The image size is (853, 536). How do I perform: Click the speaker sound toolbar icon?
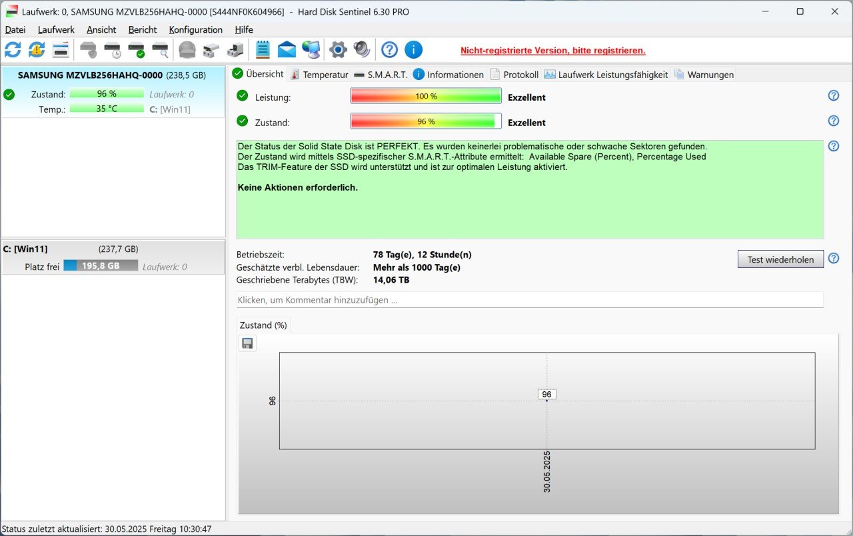[x=362, y=50]
